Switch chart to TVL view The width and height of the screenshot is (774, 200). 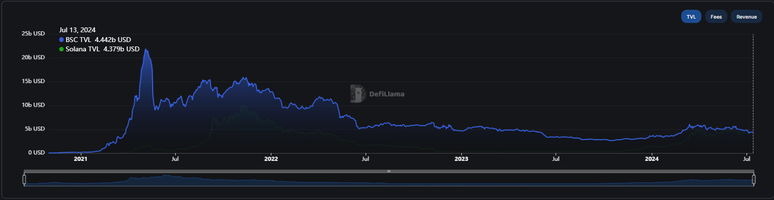tap(691, 17)
